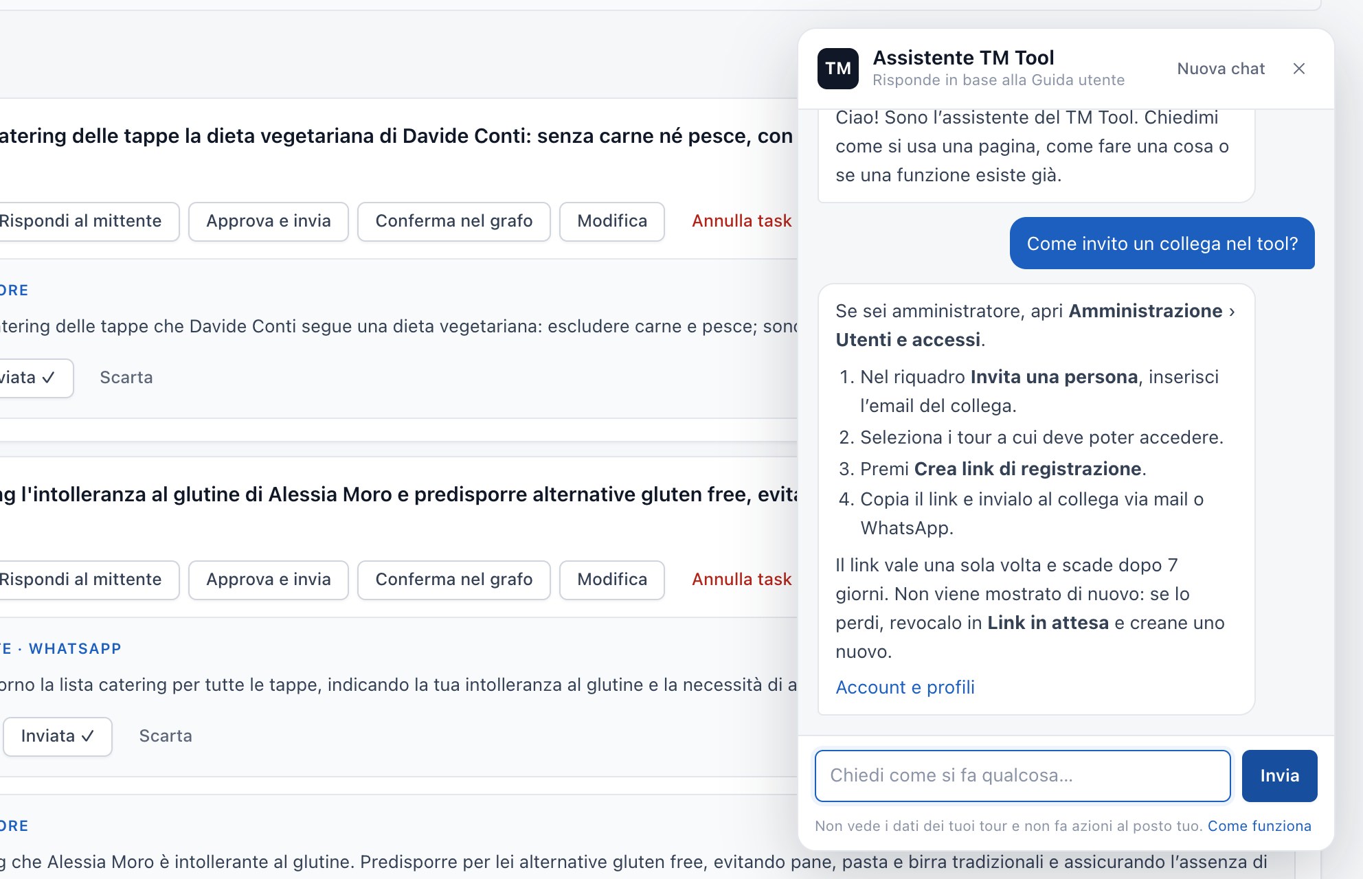Image resolution: width=1363 pixels, height=879 pixels.
Task: Click 'Premi Crea link di registrazione' step
Action: tap(1003, 469)
